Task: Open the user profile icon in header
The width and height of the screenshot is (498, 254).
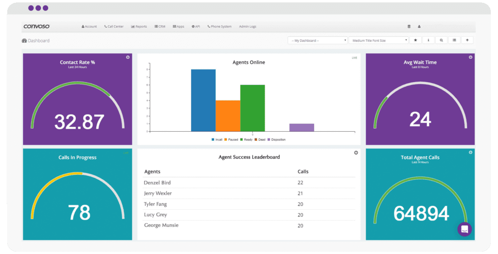Action: click(419, 27)
